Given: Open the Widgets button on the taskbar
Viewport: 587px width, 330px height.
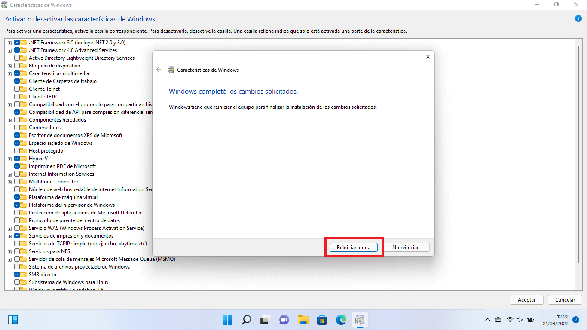Looking at the screenshot, I should (x=13, y=320).
